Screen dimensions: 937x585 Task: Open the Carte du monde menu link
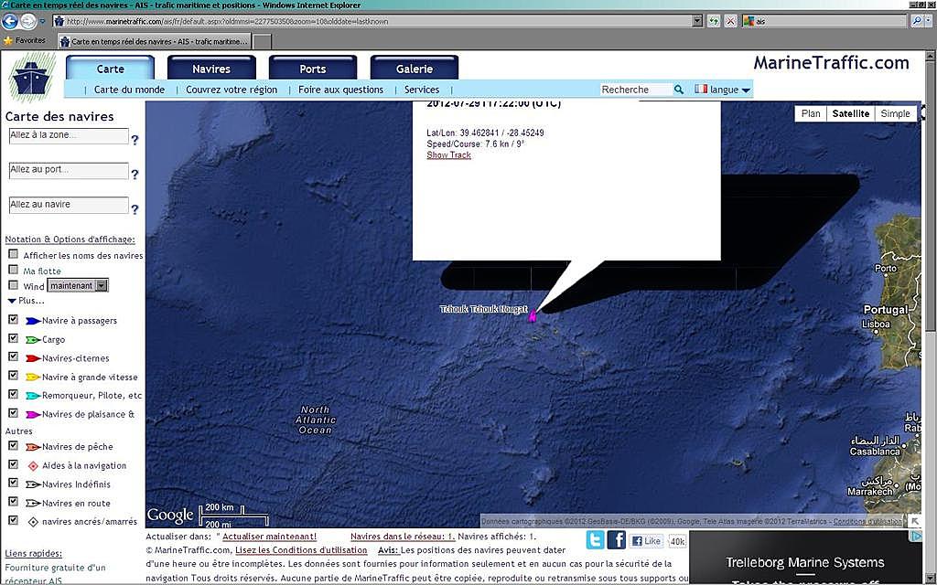click(129, 90)
